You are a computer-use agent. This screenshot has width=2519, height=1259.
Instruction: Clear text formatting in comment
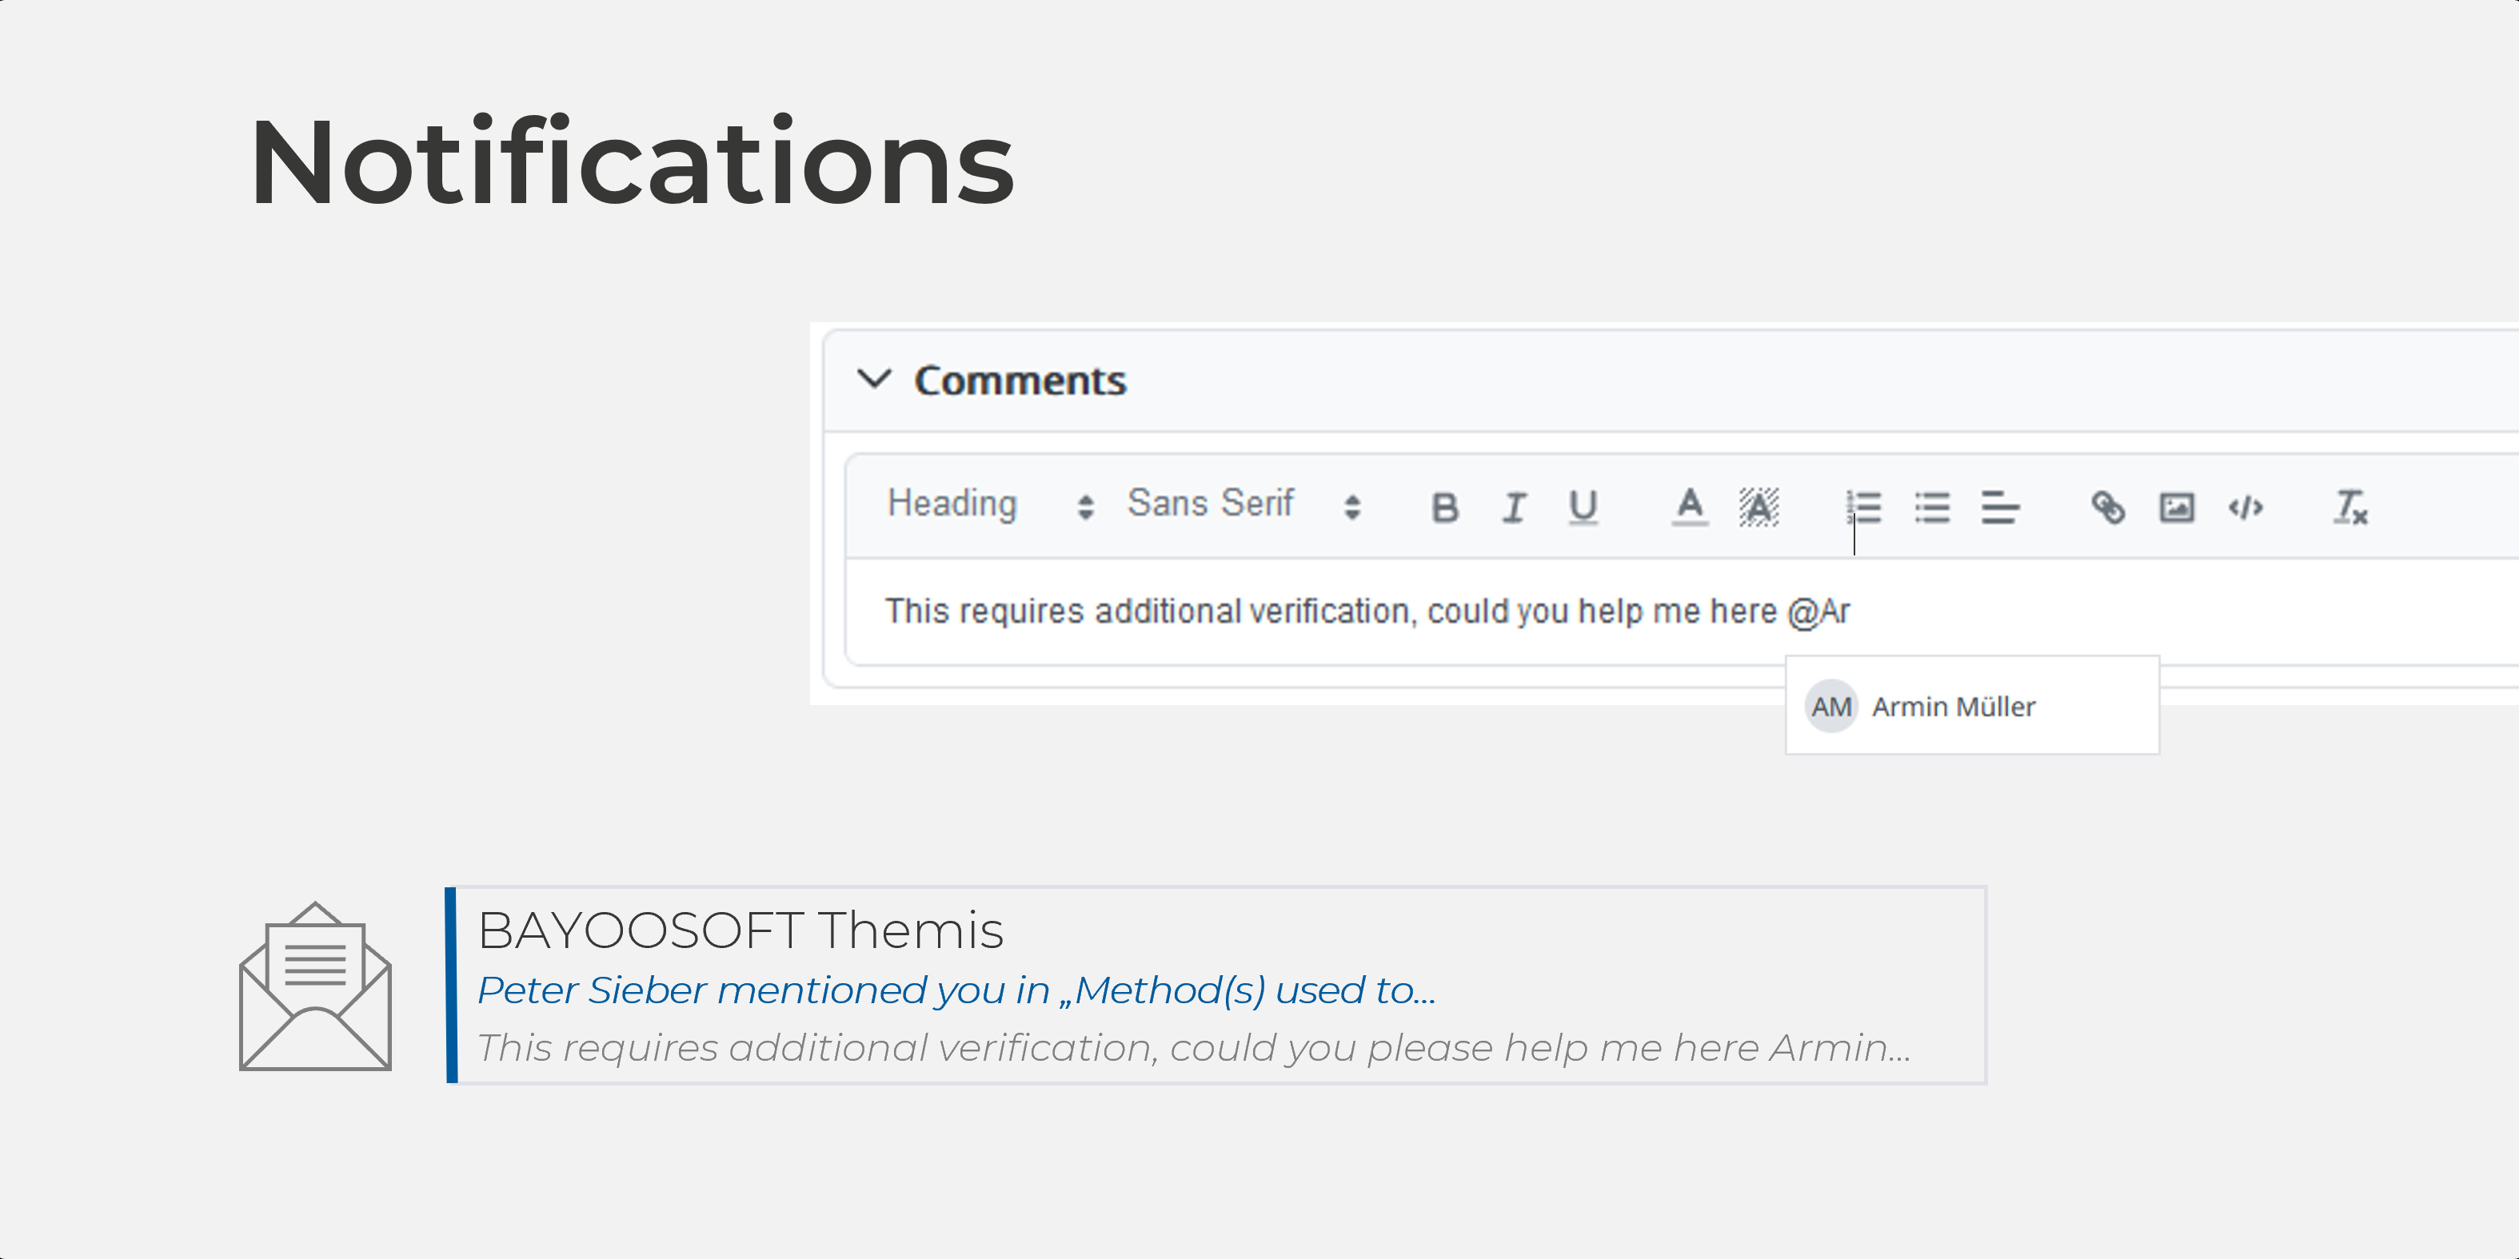pyautogui.click(x=2349, y=508)
